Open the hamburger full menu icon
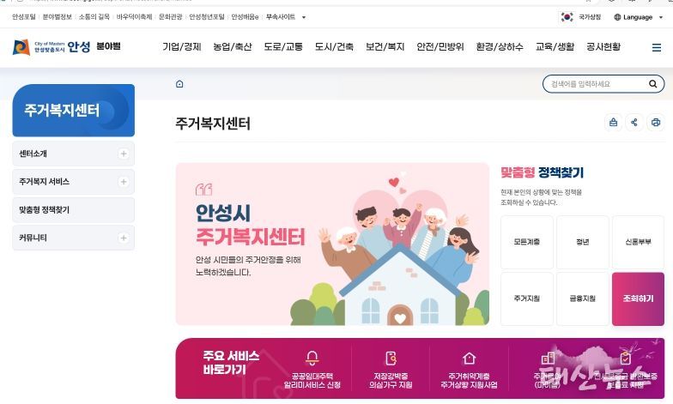This screenshot has height=404, width=673. click(656, 48)
